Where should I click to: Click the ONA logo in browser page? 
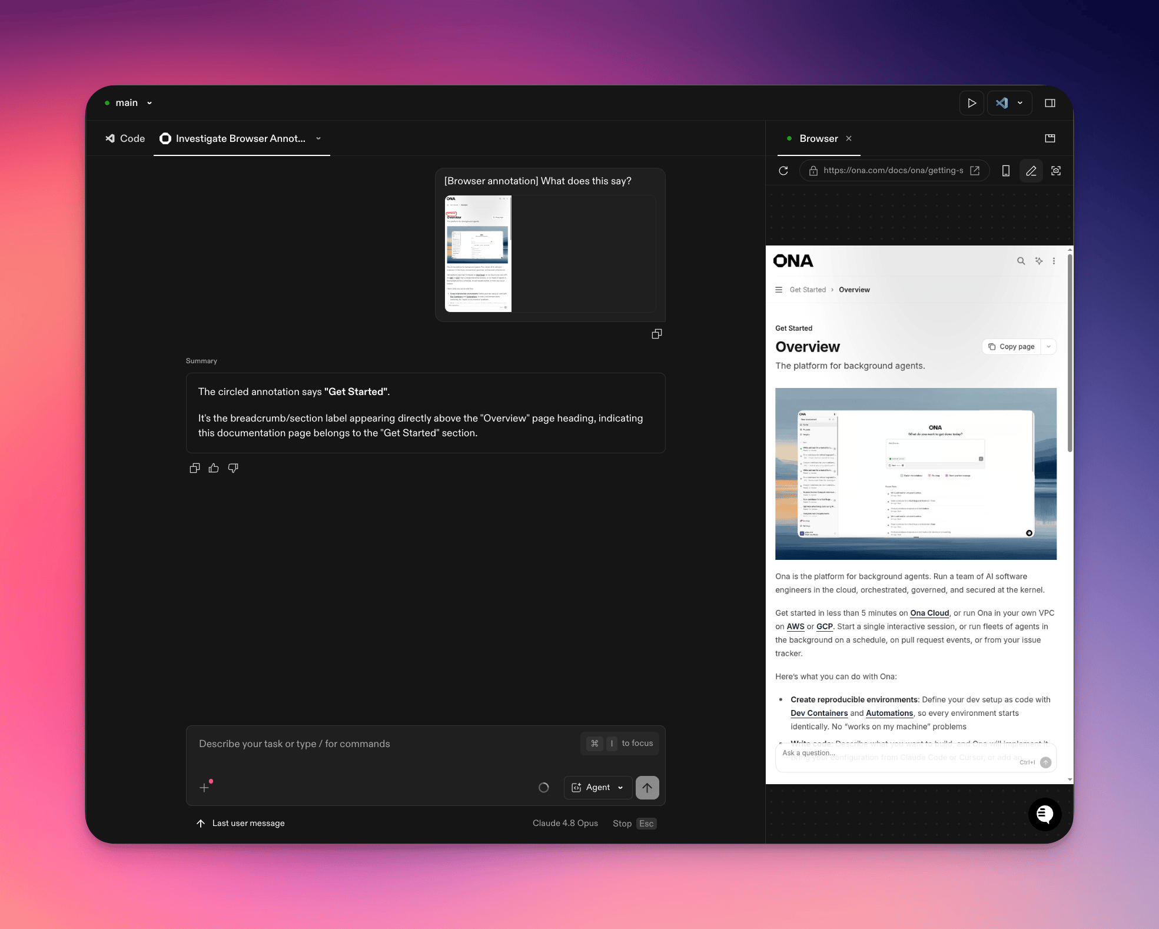(793, 261)
